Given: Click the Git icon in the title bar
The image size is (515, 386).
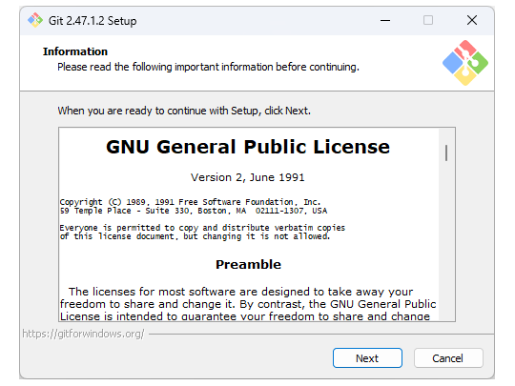Looking at the screenshot, I should 35,20.
